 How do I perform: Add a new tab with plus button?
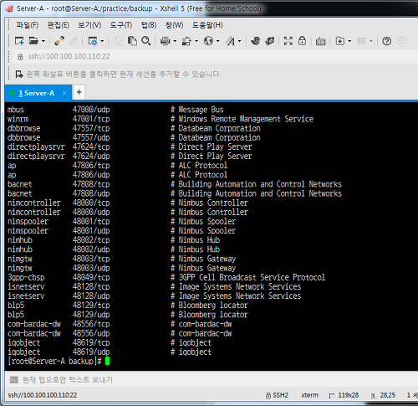pyautogui.click(x=79, y=92)
